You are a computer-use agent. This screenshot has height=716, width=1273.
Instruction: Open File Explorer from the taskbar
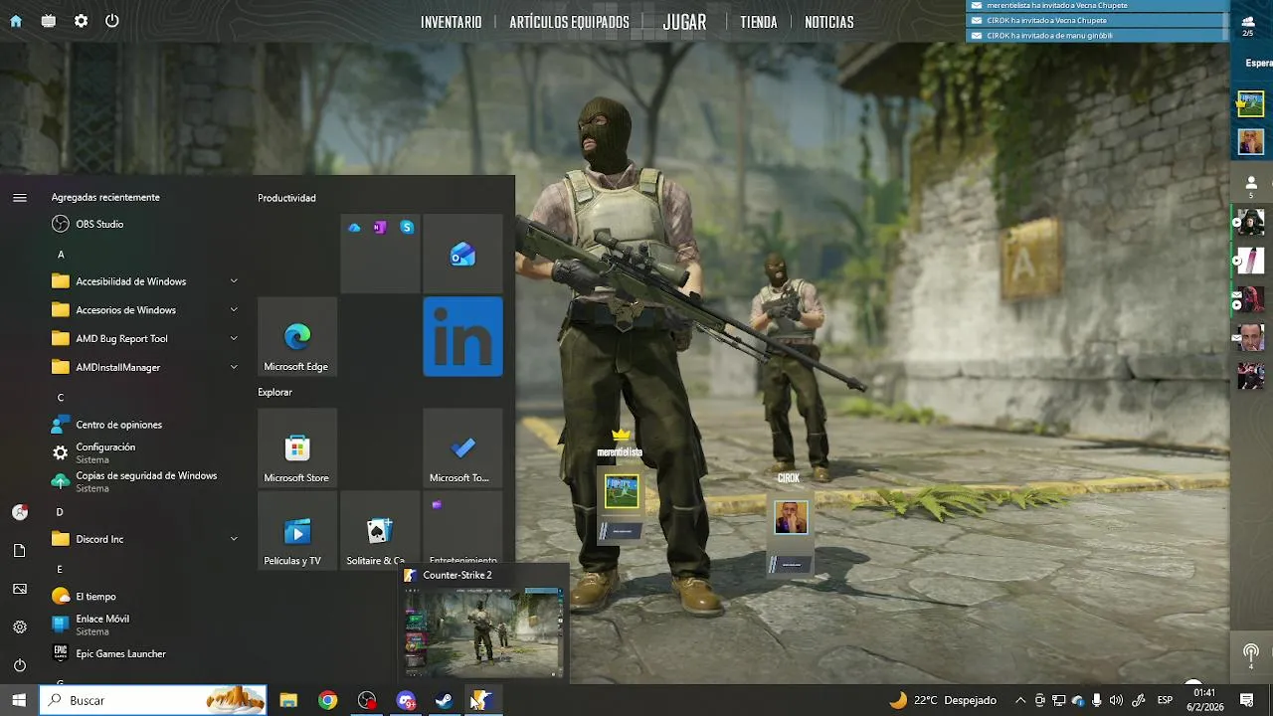click(x=288, y=700)
